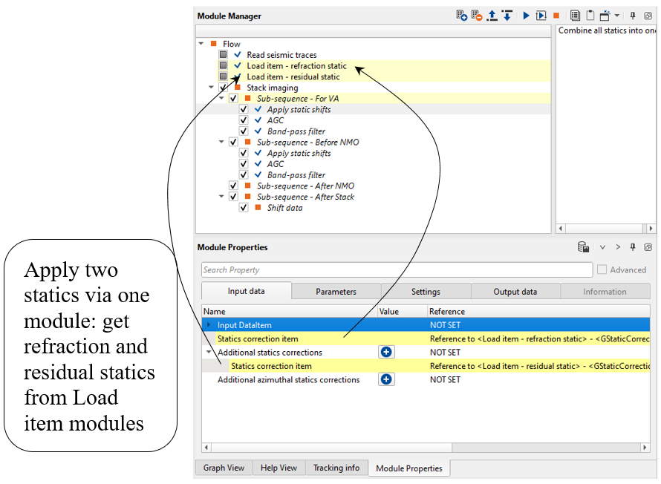Toggle the Shift data checkbox
The width and height of the screenshot is (661, 484).
[x=244, y=208]
